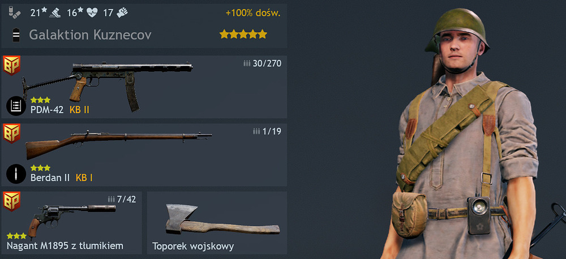Click the BP badge on Berdan II slot
566x259 pixels.
(11, 133)
